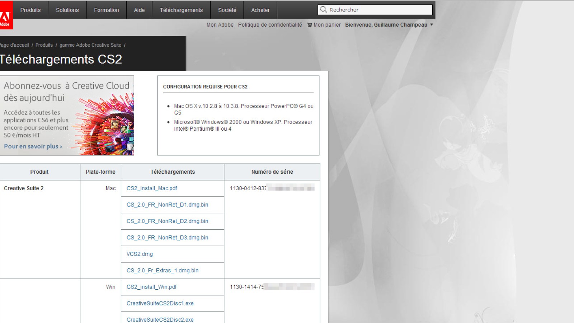Click the Acheter menu item
This screenshot has height=323, width=574.
260,10
